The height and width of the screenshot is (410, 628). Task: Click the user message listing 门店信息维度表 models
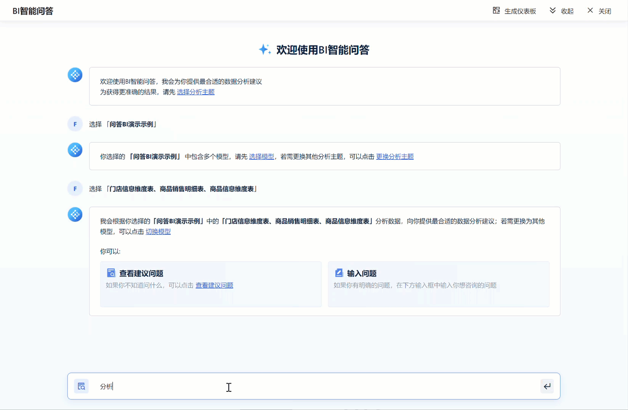[174, 189]
